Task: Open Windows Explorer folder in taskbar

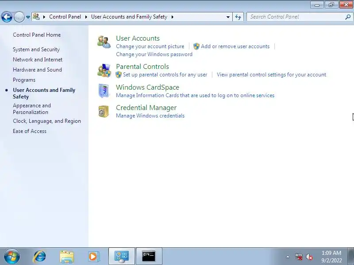Action: 67,257
